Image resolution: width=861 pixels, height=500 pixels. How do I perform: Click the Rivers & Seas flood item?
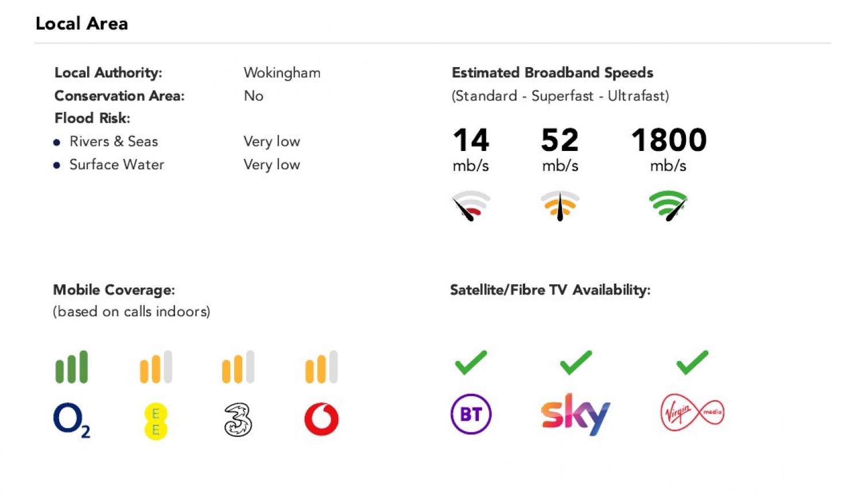coord(114,142)
